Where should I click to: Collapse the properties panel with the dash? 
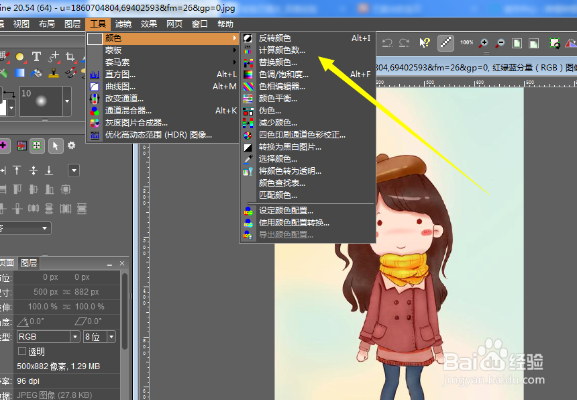109,264
